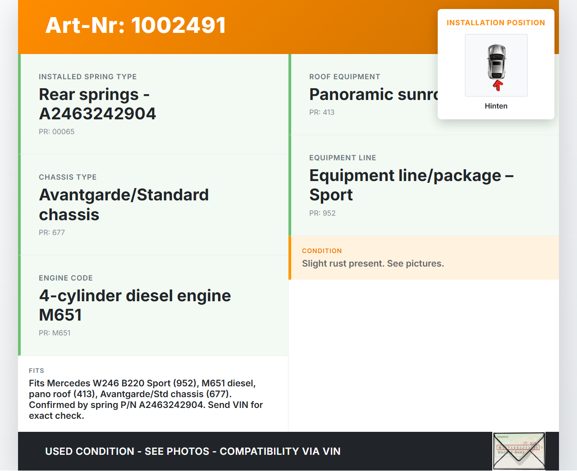577x471 pixels.
Task: Select the PR: 677 code
Action: (x=52, y=232)
